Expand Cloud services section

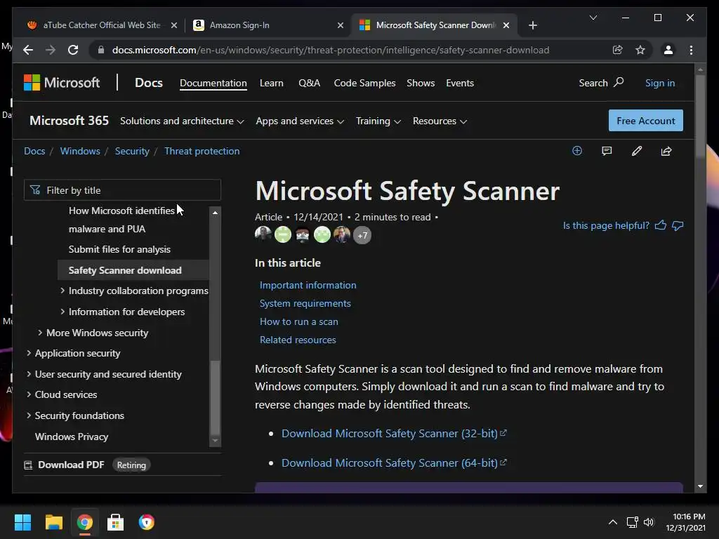(29, 394)
